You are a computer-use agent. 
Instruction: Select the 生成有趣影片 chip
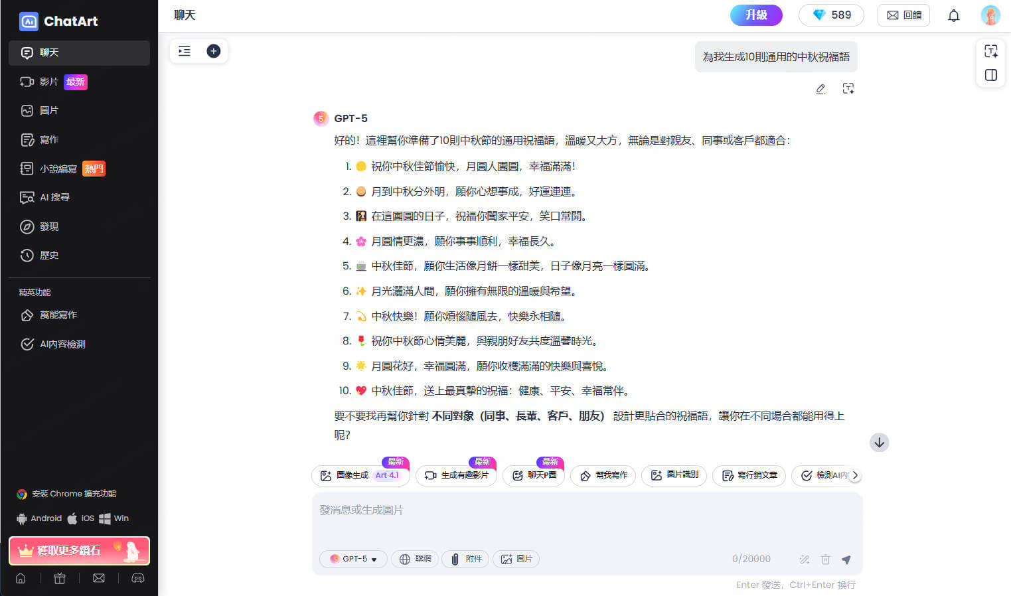click(457, 476)
